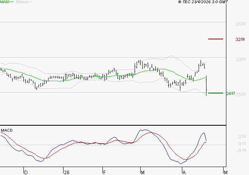Click the red 3258 resistance value
This screenshot has height=175, width=249.
click(x=240, y=39)
